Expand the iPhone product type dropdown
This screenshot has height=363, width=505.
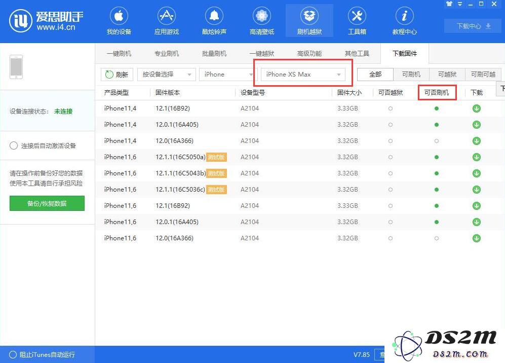click(x=228, y=75)
